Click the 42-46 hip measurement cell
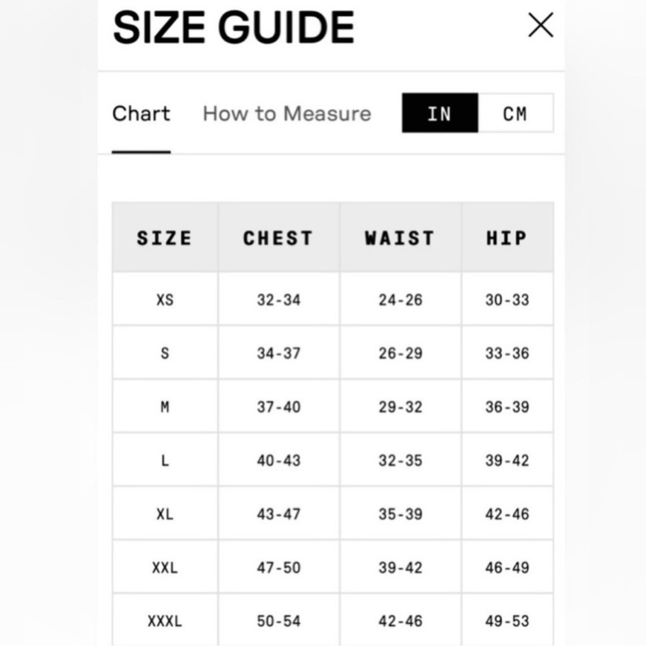This screenshot has width=646, height=646. tap(507, 514)
